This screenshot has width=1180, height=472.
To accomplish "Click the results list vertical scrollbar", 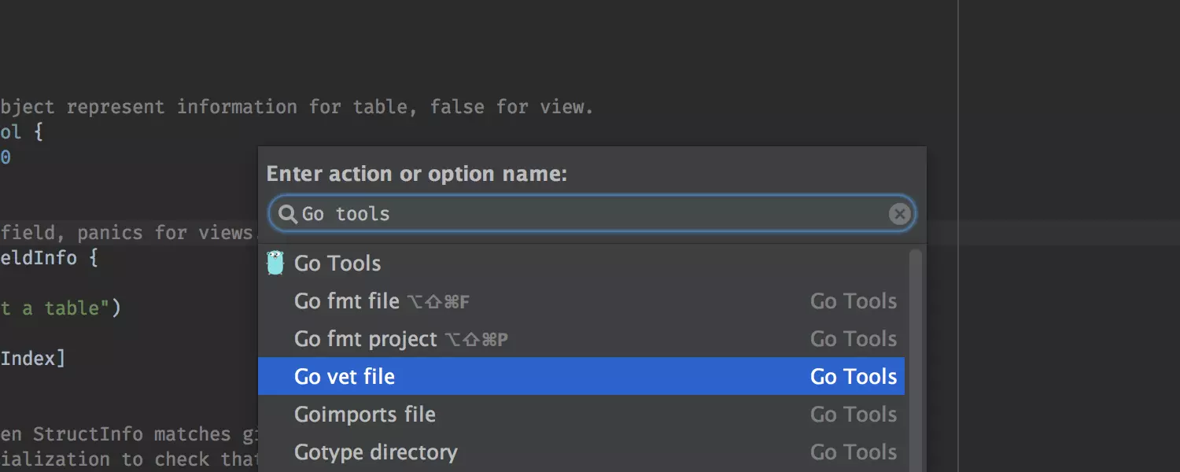I will click(x=915, y=354).
